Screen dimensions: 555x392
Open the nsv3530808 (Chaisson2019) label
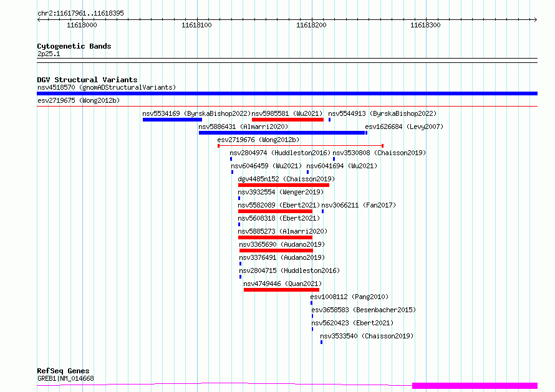tap(379, 153)
